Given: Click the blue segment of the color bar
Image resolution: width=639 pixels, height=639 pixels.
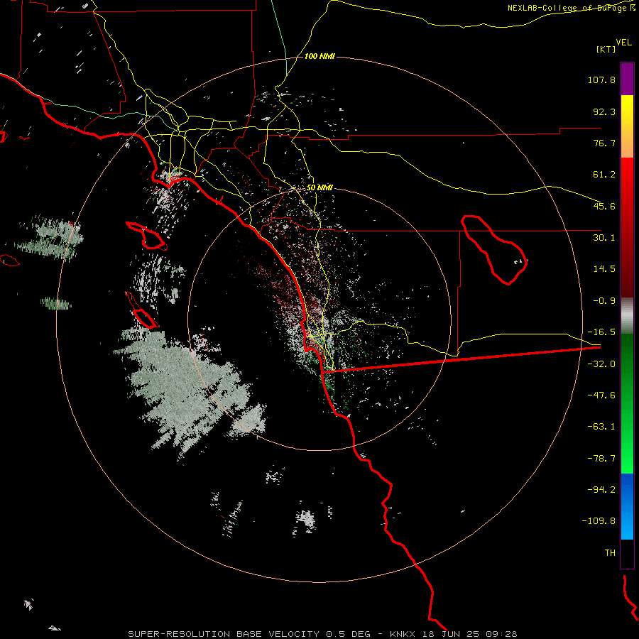Looking at the screenshot, I should [x=627, y=506].
